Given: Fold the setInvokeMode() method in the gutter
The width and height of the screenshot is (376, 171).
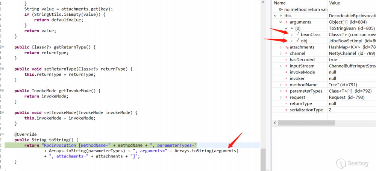Looking at the screenshot, I should tap(2, 112).
